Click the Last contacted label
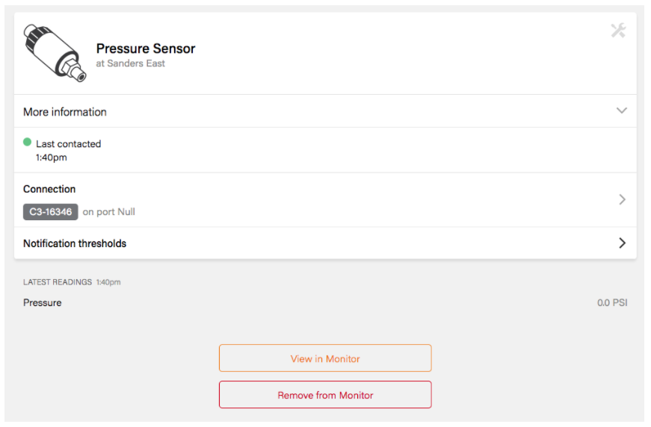Screen dimensions: 651x427 (x=68, y=144)
